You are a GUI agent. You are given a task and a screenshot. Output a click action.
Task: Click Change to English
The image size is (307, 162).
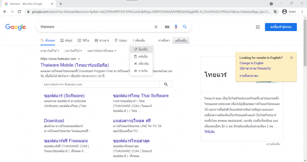click(x=251, y=63)
